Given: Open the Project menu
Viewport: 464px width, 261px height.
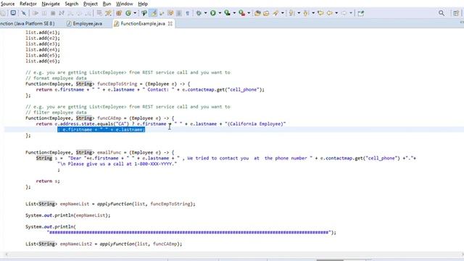Looking at the screenshot, I should click(90, 4).
